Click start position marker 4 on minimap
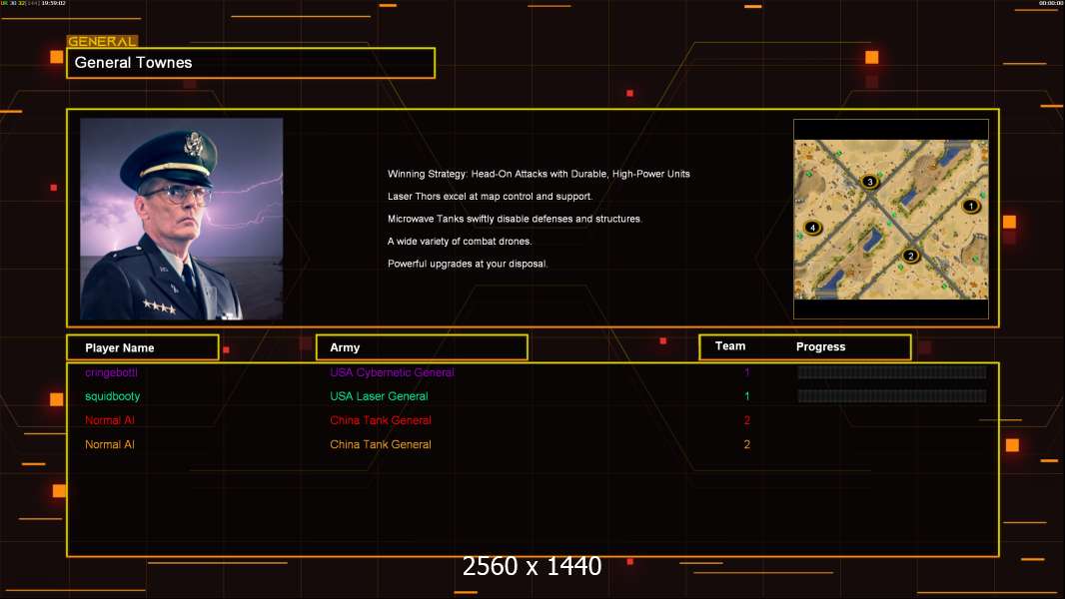Screen dimensions: 1065x599 (x=812, y=228)
